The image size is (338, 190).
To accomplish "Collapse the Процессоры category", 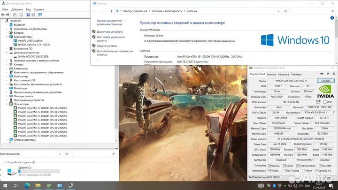I will [7, 104].
